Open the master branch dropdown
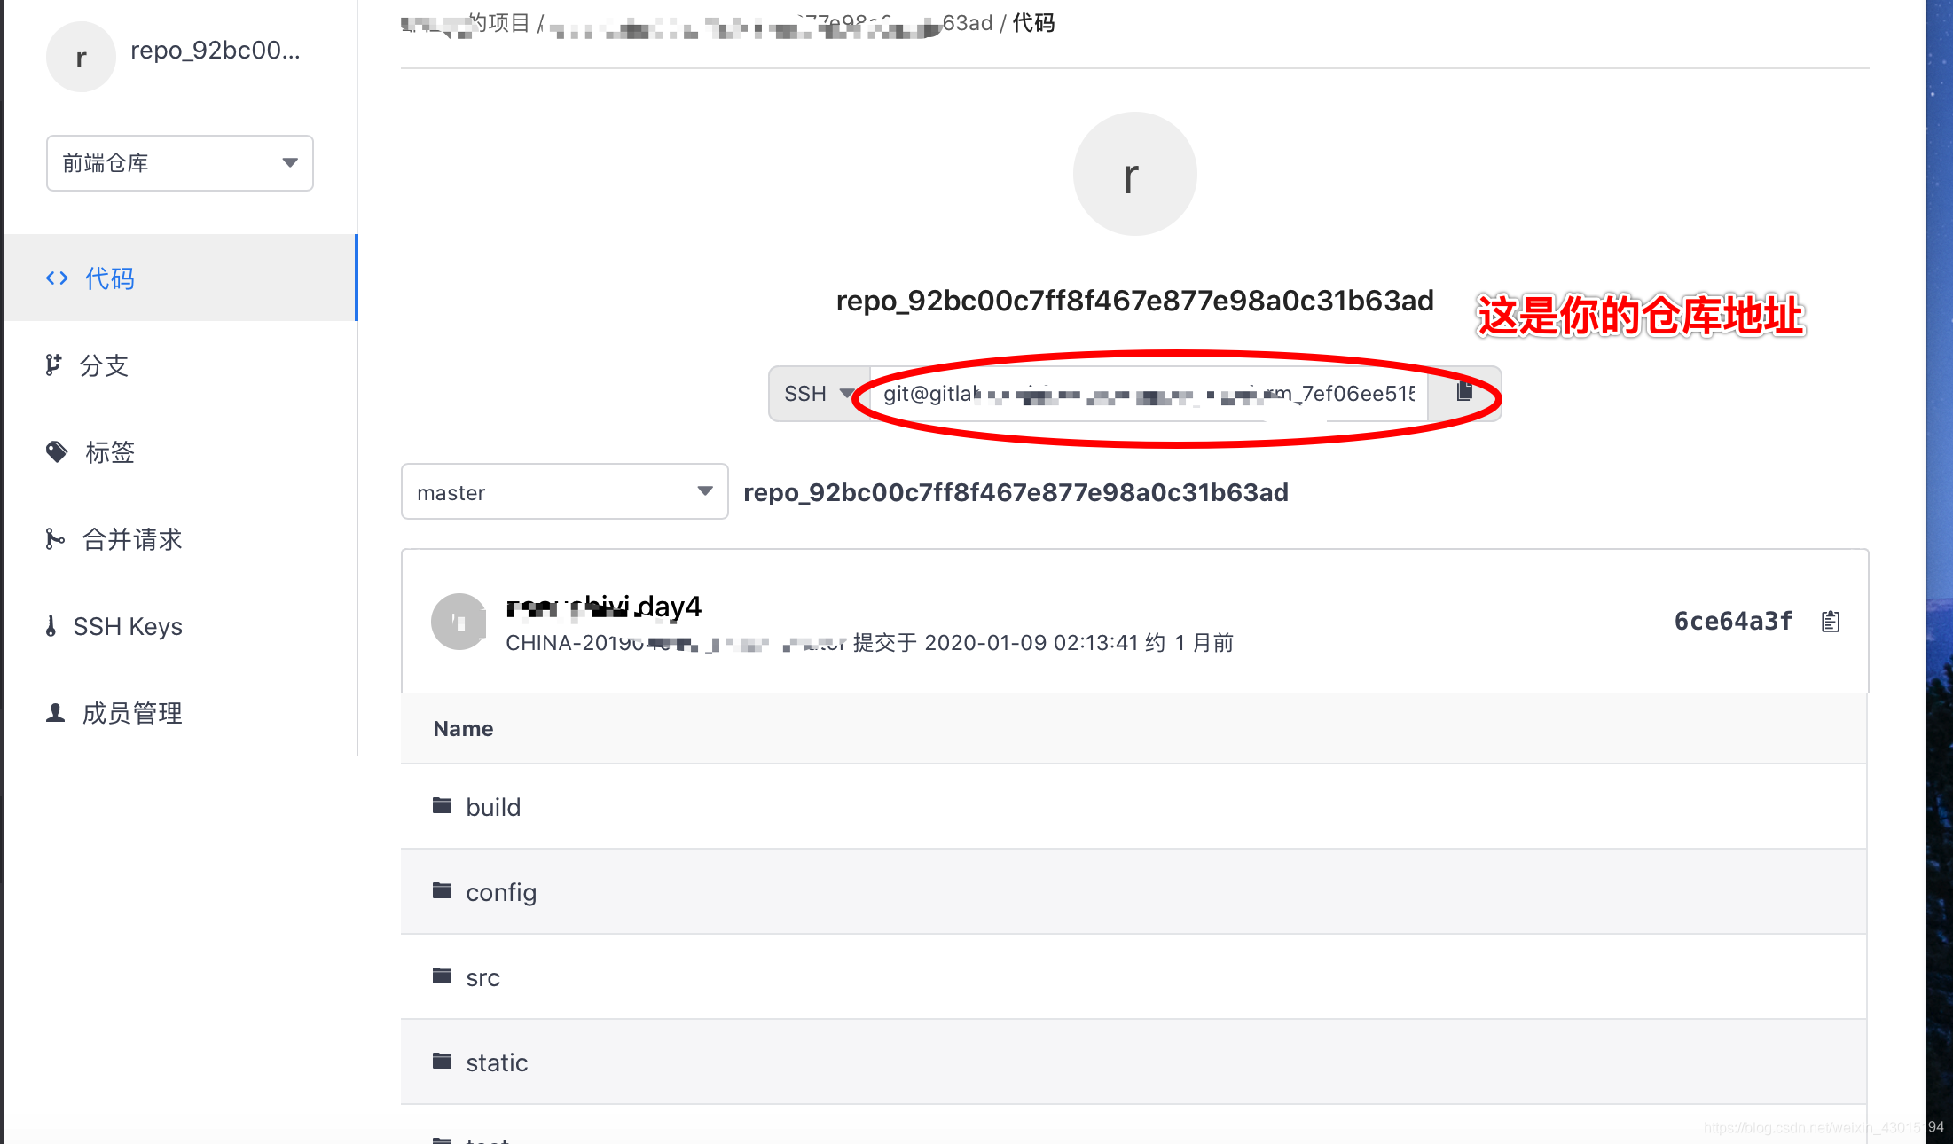 click(564, 492)
